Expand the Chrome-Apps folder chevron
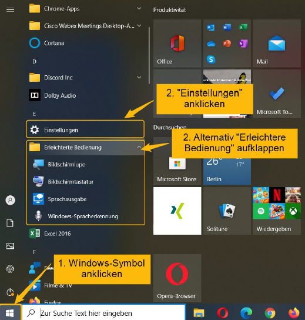 [139, 9]
